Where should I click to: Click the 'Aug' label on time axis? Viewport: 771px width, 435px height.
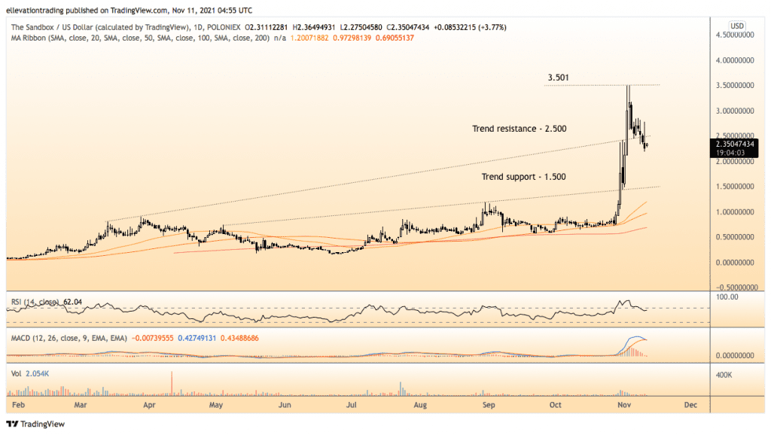tap(420, 405)
